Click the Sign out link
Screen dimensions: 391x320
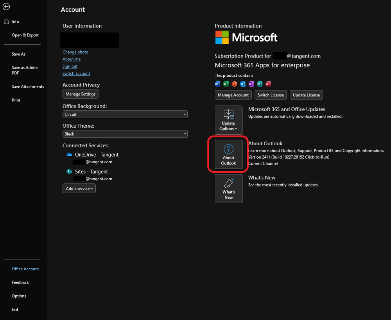70,67
